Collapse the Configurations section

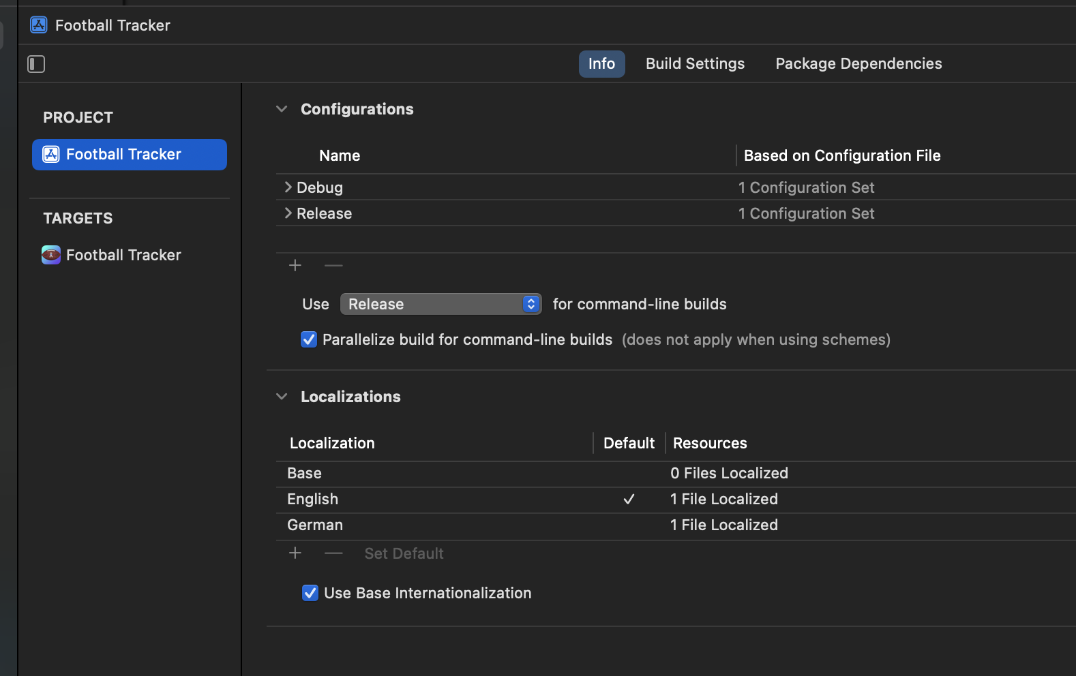click(x=282, y=109)
